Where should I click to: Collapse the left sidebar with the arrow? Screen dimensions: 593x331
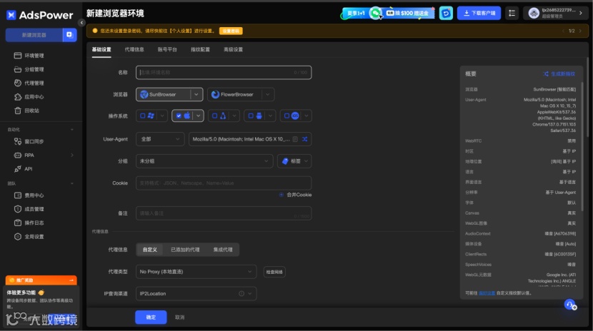coord(81,23)
